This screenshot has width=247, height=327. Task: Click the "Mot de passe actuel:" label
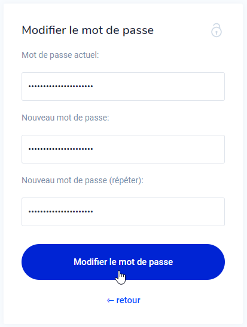(x=60, y=55)
